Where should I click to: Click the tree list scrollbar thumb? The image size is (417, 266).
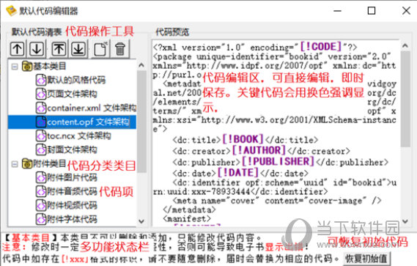click(141, 122)
